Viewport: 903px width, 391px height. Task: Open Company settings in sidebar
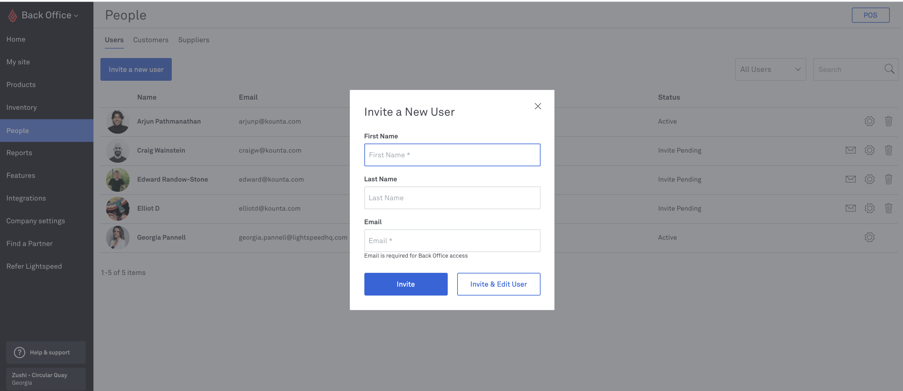(x=36, y=221)
